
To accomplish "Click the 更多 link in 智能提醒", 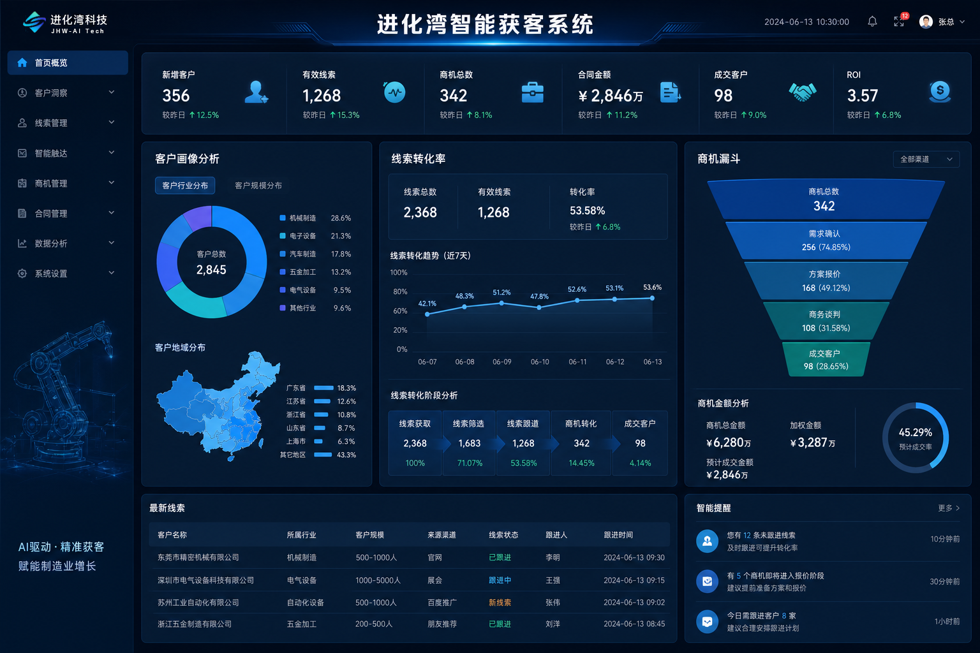I will pyautogui.click(x=949, y=508).
